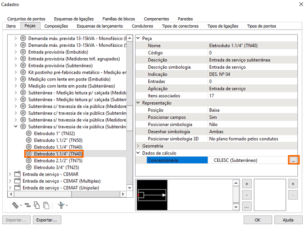Click the remove item icon below the tree
305x226 pixels.
[x=28, y=205]
